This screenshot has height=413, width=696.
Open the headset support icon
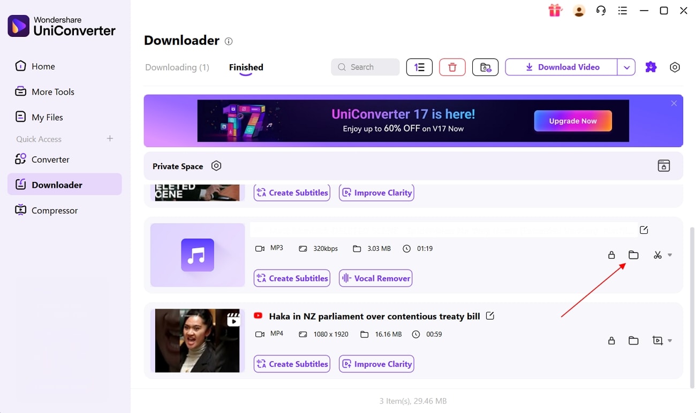coord(601,11)
